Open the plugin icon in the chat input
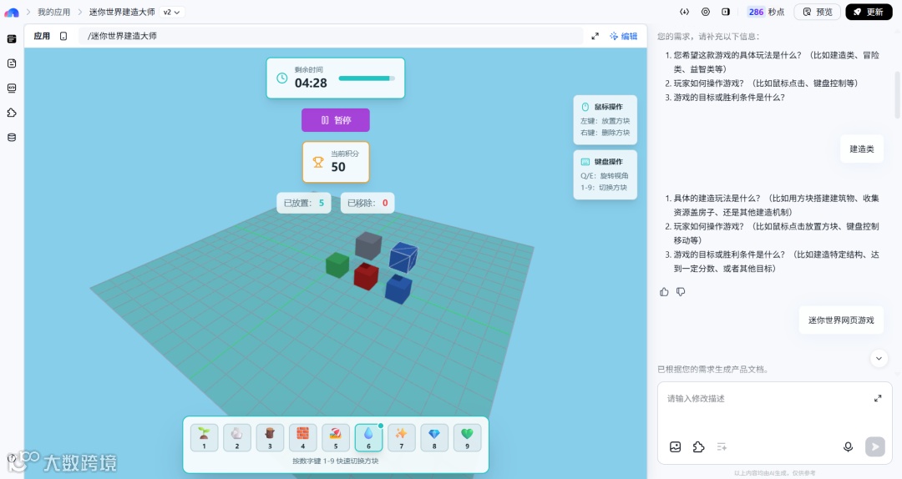 698,446
